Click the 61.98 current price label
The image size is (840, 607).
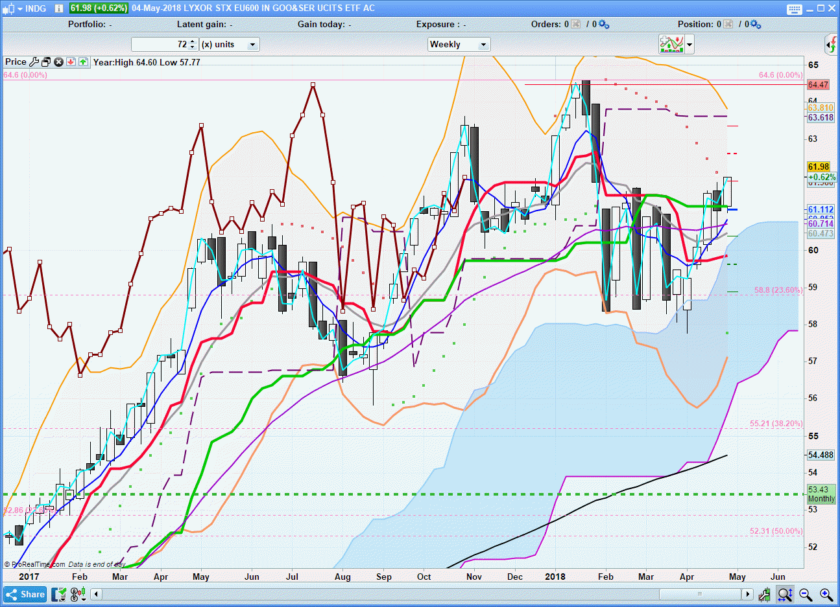point(819,167)
